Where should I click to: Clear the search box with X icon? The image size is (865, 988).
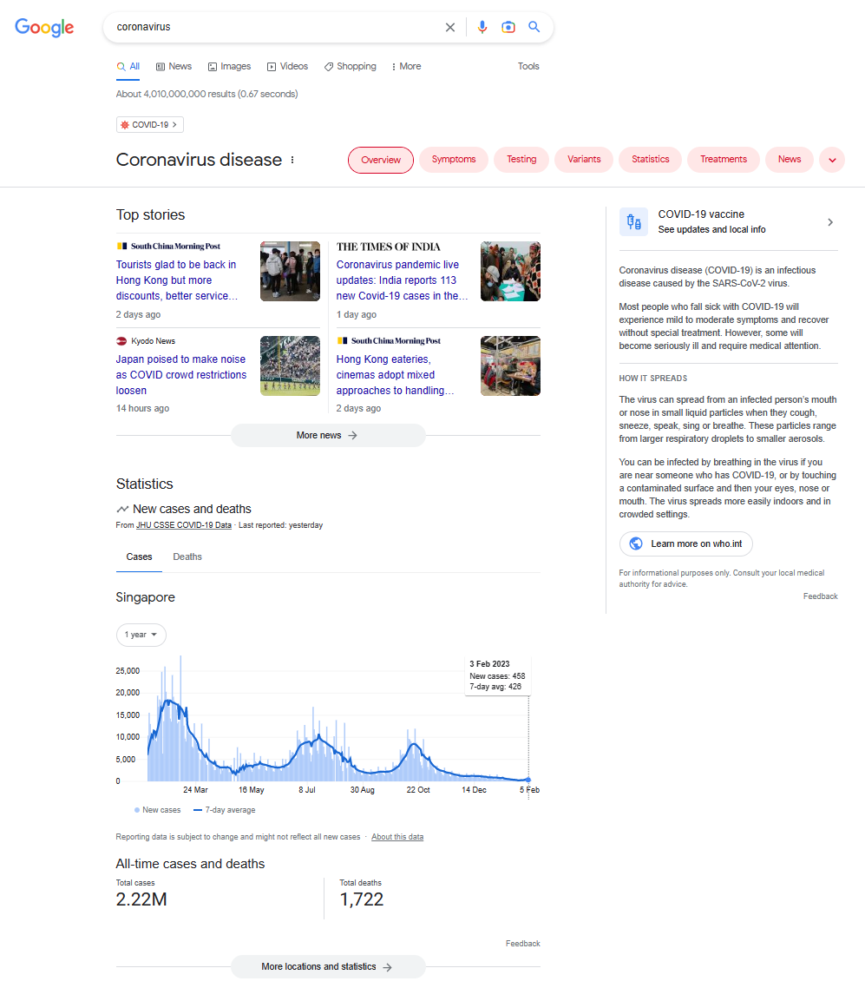click(450, 27)
